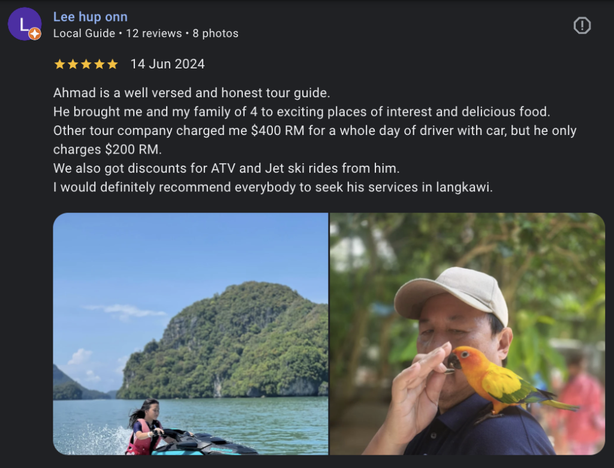Image resolution: width=614 pixels, height=468 pixels.
Task: Click the report review flag icon
Action: coord(582,25)
